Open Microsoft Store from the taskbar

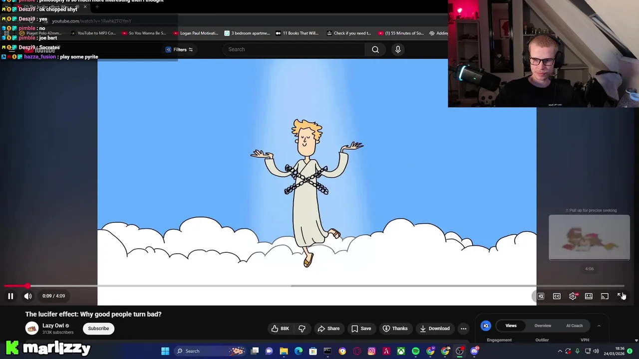(x=313, y=351)
